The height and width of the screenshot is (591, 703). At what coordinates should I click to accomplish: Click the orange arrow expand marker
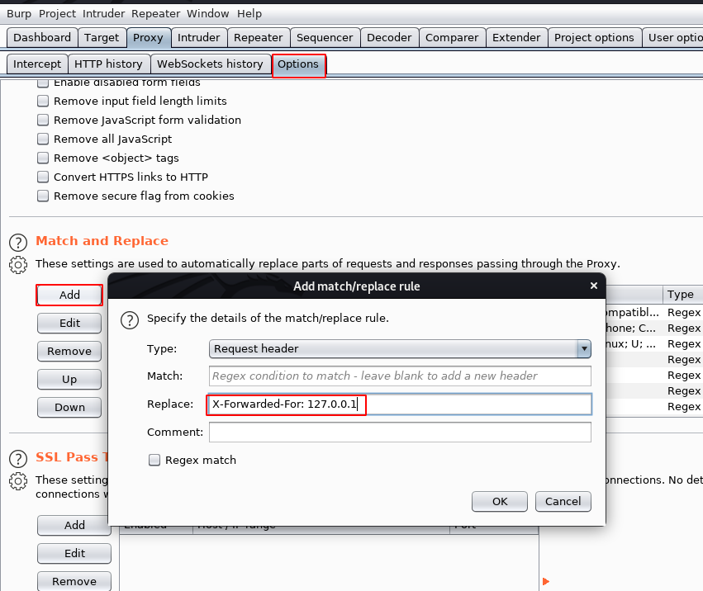546,582
